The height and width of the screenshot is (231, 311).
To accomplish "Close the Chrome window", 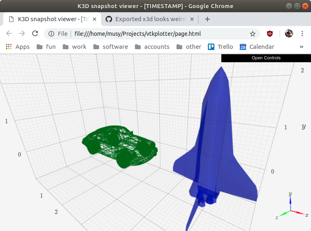I will [305, 6].
